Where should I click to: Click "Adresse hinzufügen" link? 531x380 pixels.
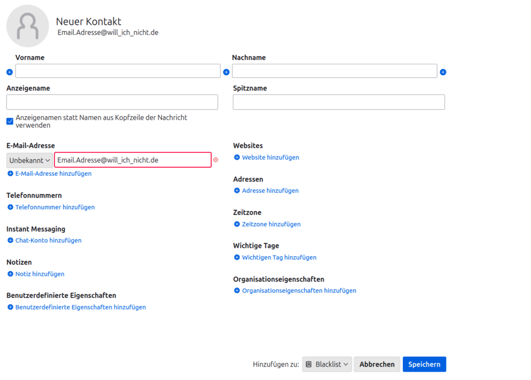(x=270, y=191)
